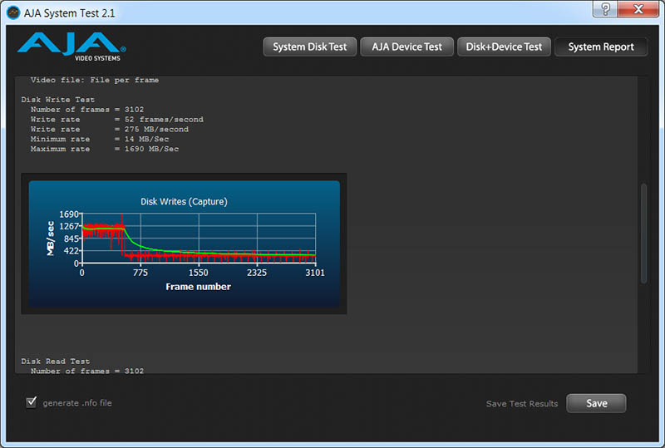This screenshot has width=665, height=448.
Task: Click the 'AJA System Test 2.1' window title
Action: [x=69, y=13]
